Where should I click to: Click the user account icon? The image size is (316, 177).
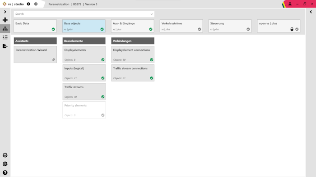290,4
